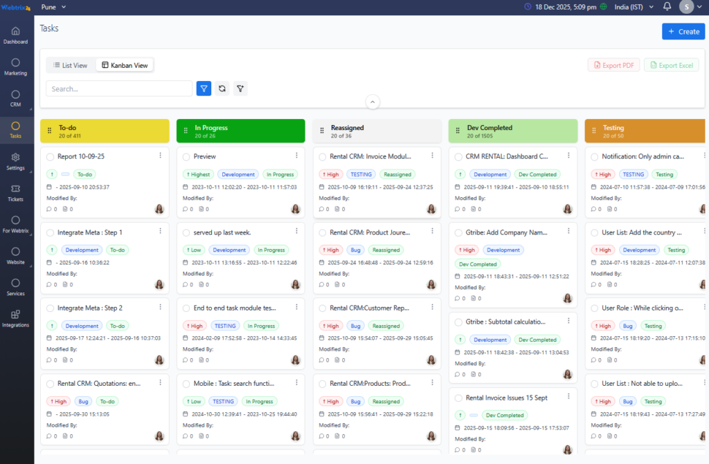
Task: Mark 'Report 10-09-25' task complete circle
Action: click(x=50, y=157)
